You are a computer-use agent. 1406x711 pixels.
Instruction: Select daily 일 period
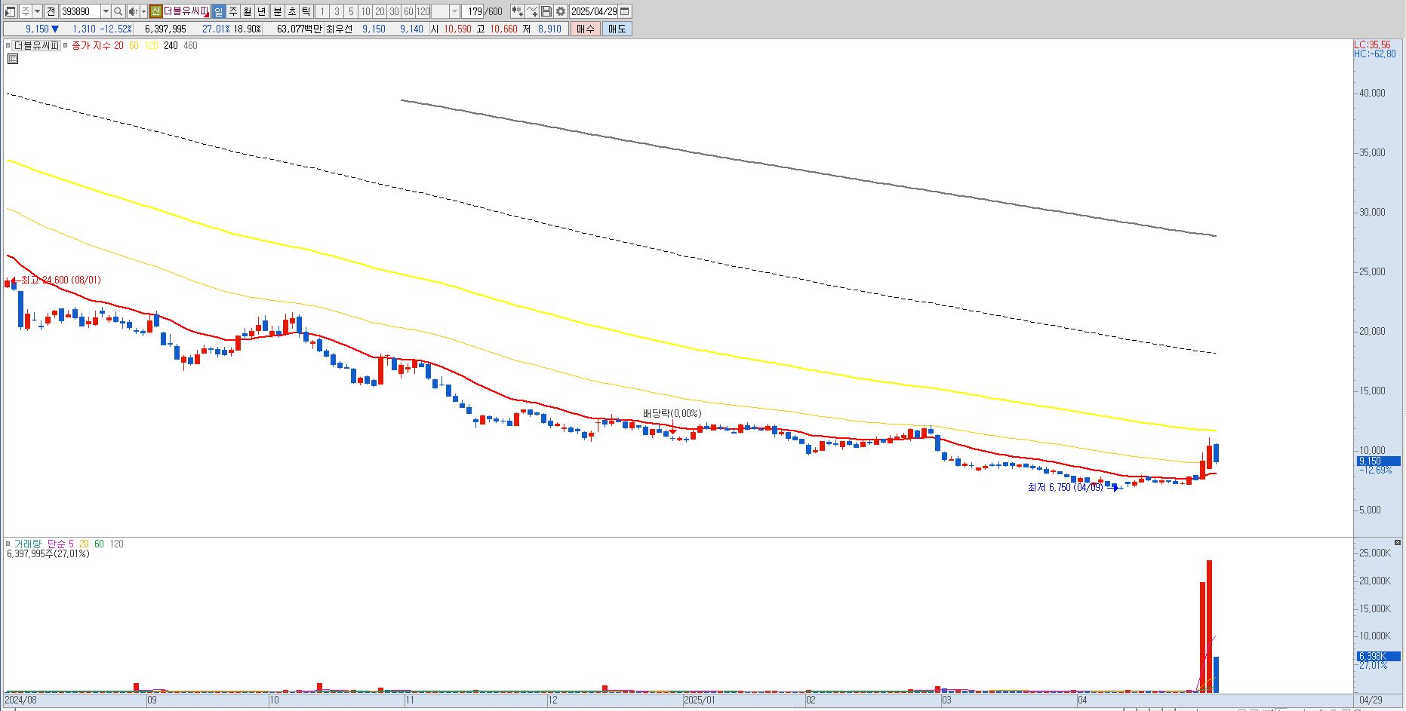pyautogui.click(x=218, y=11)
